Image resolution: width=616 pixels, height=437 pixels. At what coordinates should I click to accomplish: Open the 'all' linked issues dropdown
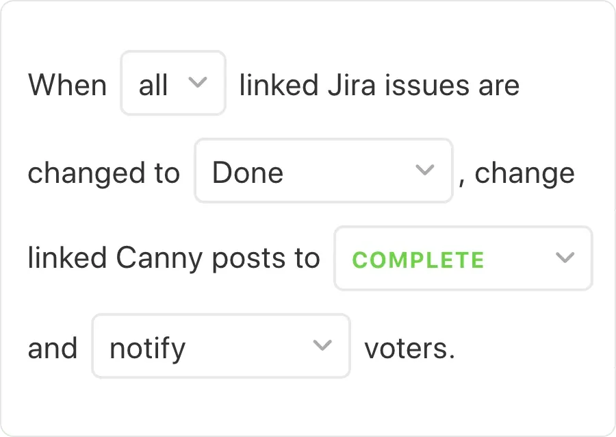coord(172,84)
